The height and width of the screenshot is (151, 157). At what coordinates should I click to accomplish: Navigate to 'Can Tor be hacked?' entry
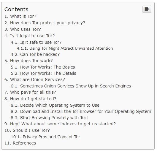(x=35, y=54)
